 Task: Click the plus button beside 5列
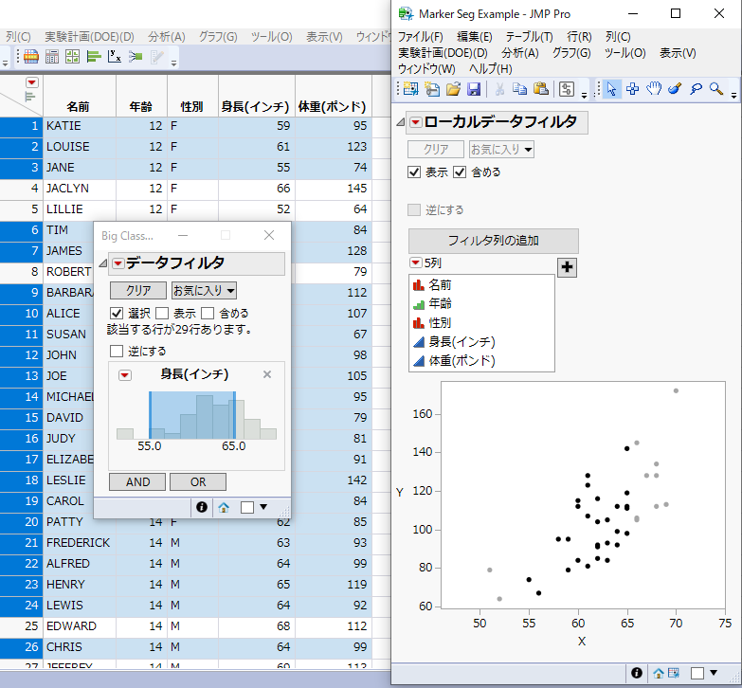click(x=568, y=267)
